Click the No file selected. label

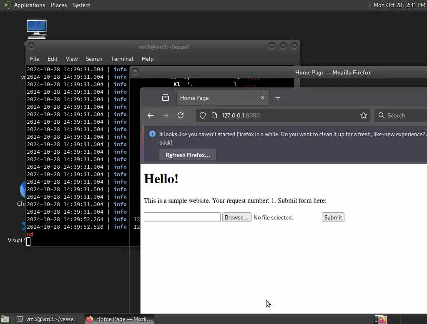click(x=273, y=217)
